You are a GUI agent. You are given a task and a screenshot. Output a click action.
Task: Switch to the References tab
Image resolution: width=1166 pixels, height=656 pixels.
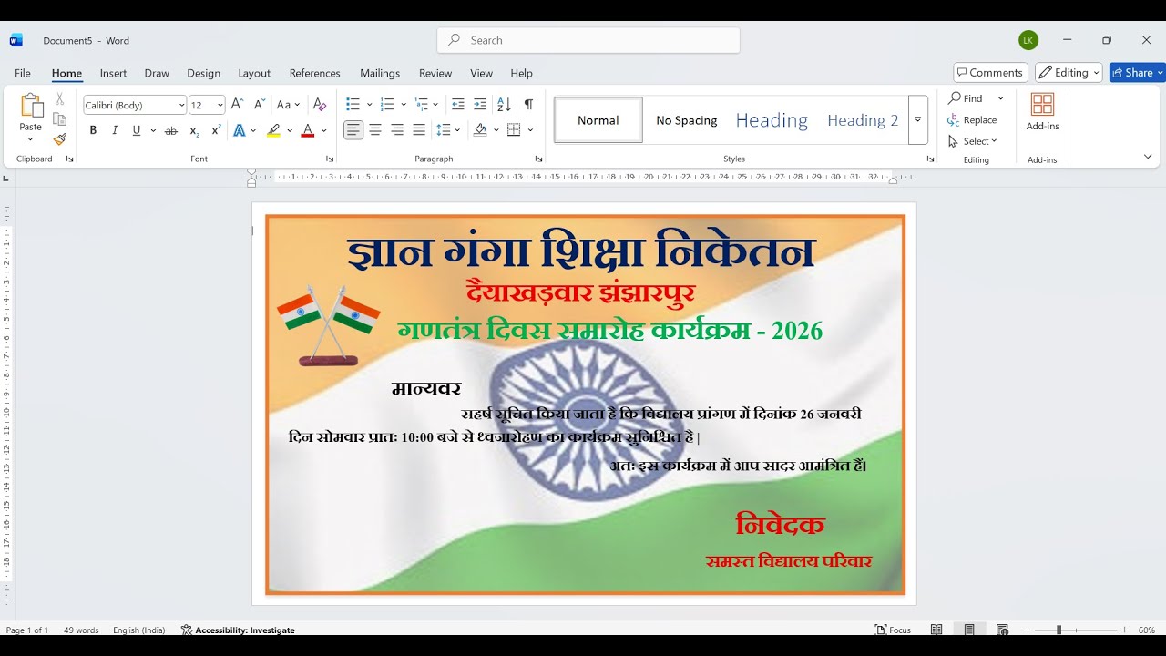point(315,73)
